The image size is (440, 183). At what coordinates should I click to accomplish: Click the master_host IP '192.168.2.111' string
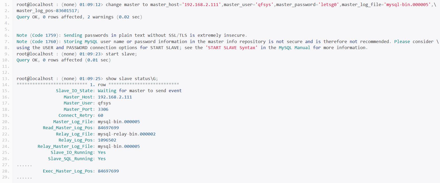(x=202, y=5)
